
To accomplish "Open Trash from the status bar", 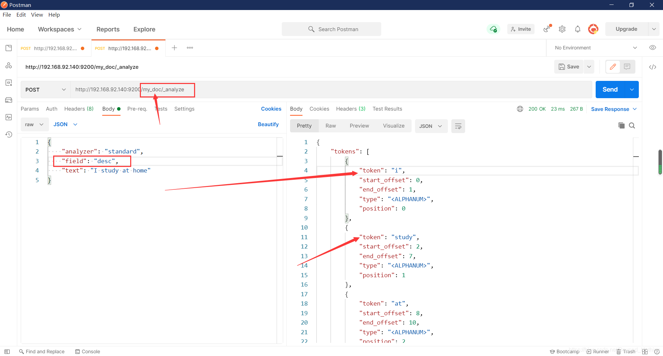I will pos(626,352).
